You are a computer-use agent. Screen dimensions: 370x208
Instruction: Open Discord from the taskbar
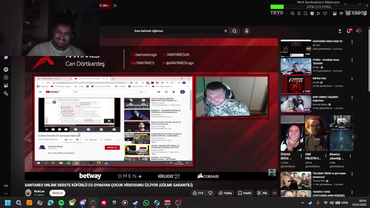(83, 203)
